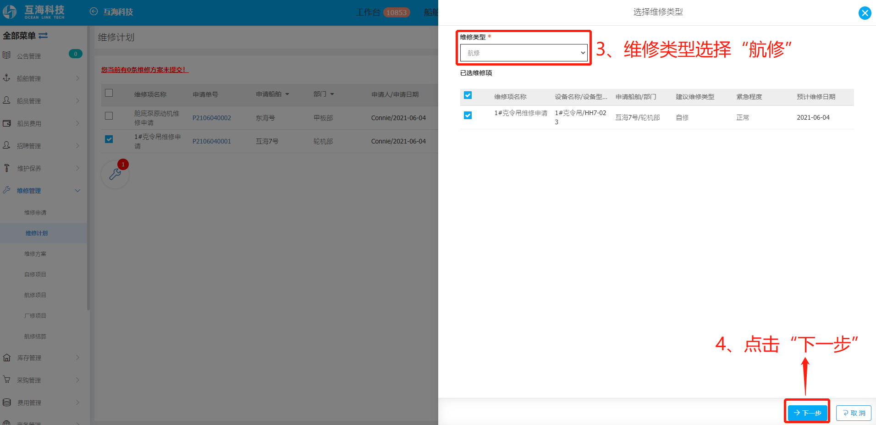
Task: Toggle select-all checkbox in 已选维修项 header
Action: [468, 95]
